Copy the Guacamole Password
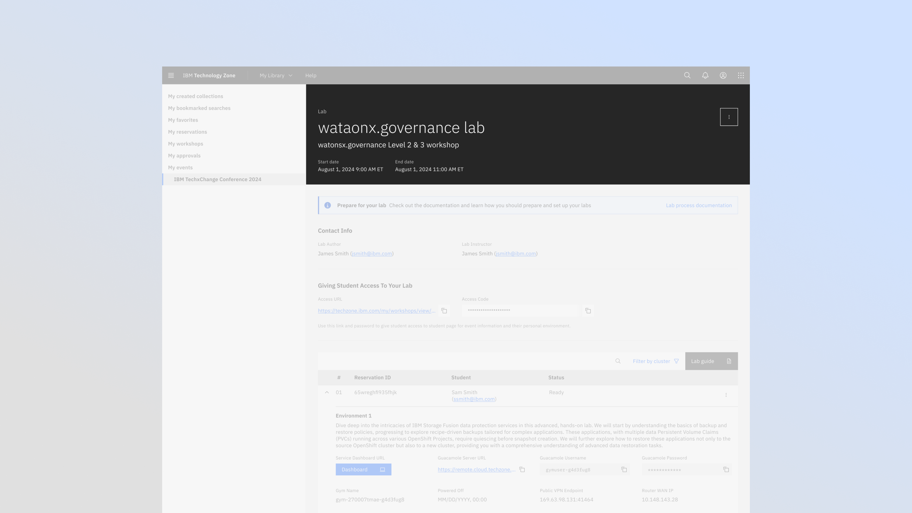The image size is (912, 513). [726, 469]
